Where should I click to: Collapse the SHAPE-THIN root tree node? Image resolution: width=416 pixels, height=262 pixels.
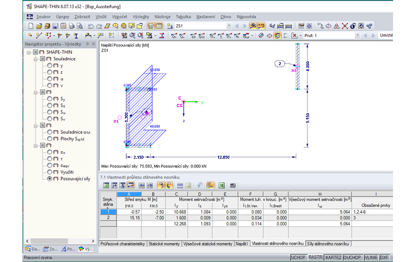click(28, 53)
